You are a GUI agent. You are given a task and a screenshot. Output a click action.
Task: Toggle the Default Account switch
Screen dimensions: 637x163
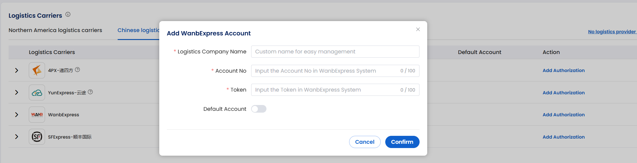tap(258, 109)
